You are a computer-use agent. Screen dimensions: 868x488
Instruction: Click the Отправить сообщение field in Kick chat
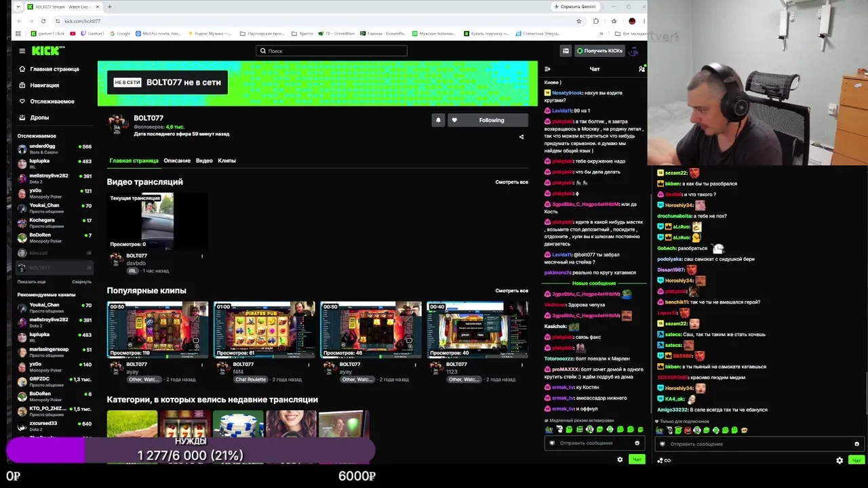594,443
